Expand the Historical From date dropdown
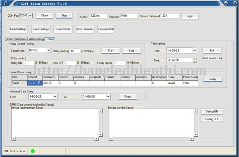The height and width of the screenshot is (157, 239). pos(55,96)
